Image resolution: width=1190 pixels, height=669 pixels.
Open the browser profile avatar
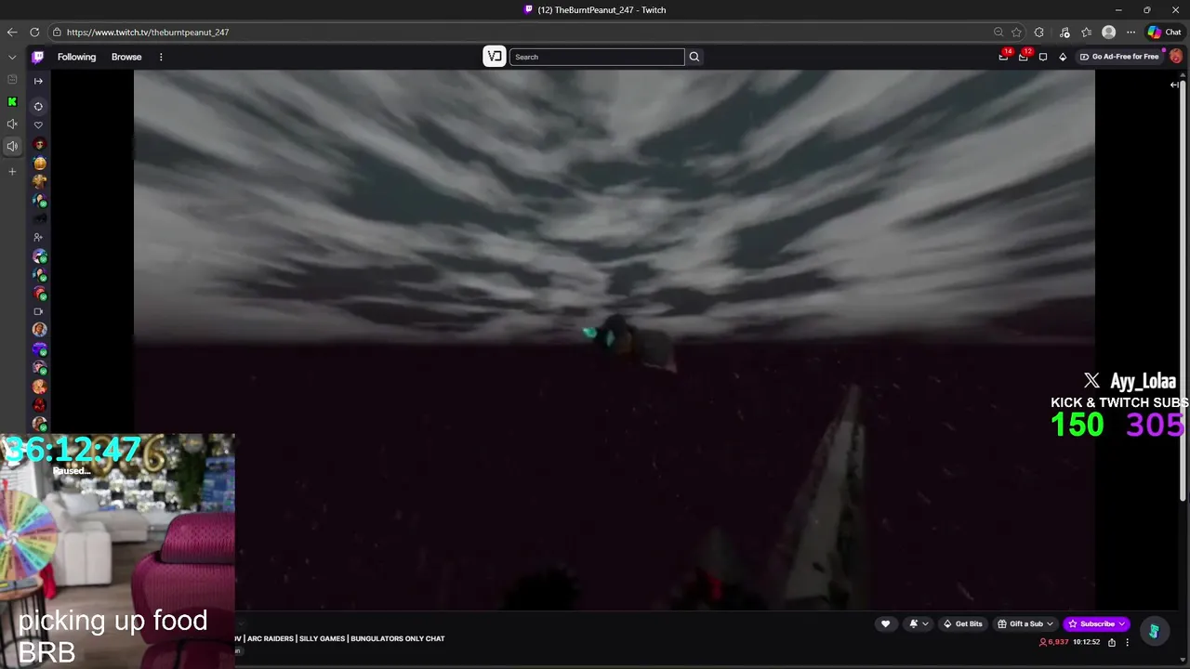click(x=1108, y=32)
